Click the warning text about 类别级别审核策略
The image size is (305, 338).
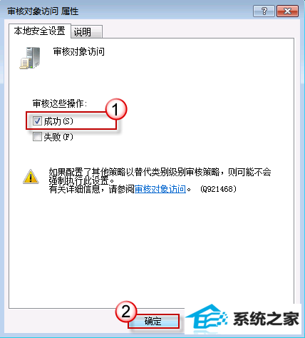(160, 176)
